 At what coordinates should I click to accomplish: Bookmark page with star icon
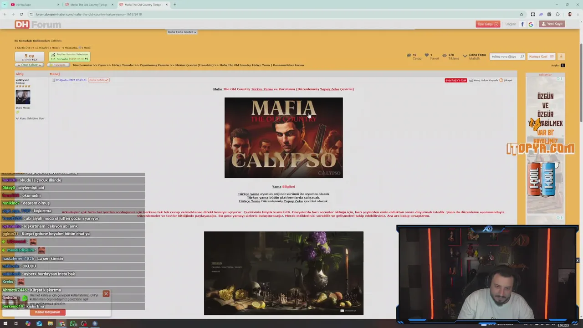tap(522, 14)
